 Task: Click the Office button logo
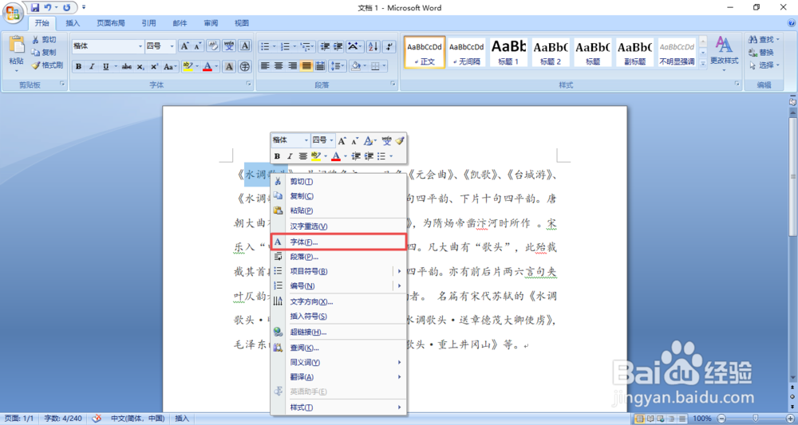[x=12, y=12]
